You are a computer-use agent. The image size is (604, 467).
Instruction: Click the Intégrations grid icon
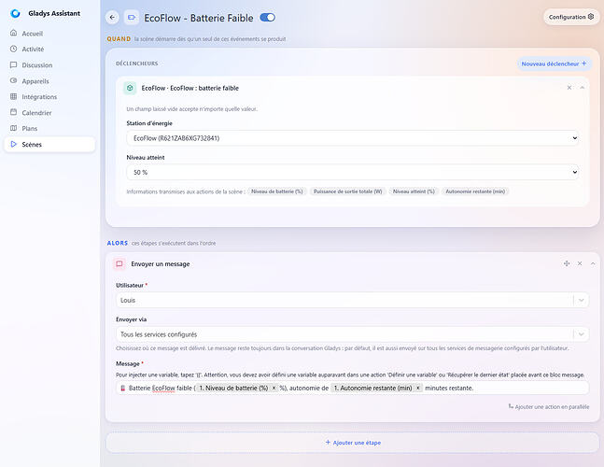coord(13,96)
